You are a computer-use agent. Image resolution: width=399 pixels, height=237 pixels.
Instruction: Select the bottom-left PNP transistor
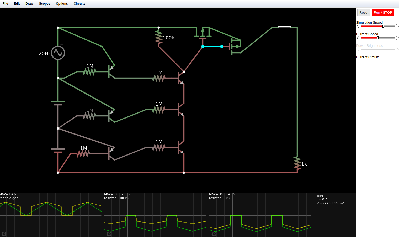[111, 153]
